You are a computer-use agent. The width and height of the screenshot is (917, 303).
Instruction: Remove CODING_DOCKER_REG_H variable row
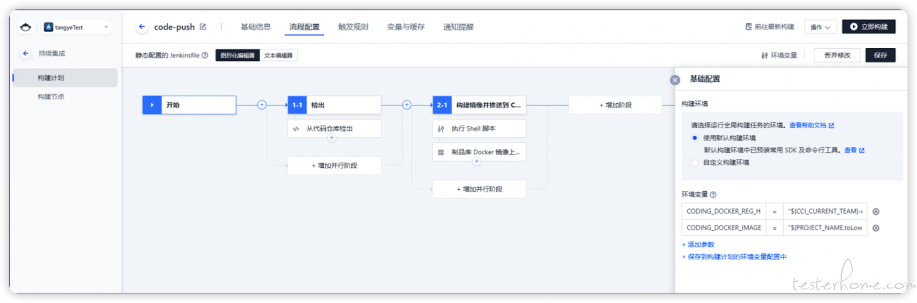[876, 212]
